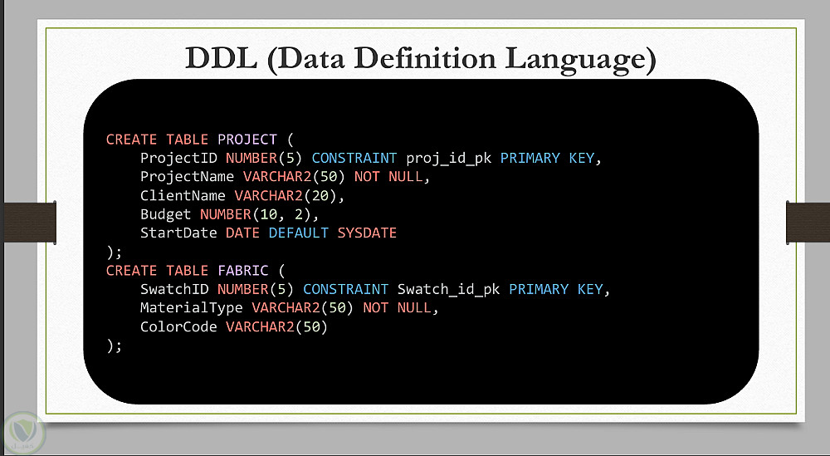
Task: Click the 'DEFAULT' keyword in the StartDate line
Action: (x=299, y=233)
